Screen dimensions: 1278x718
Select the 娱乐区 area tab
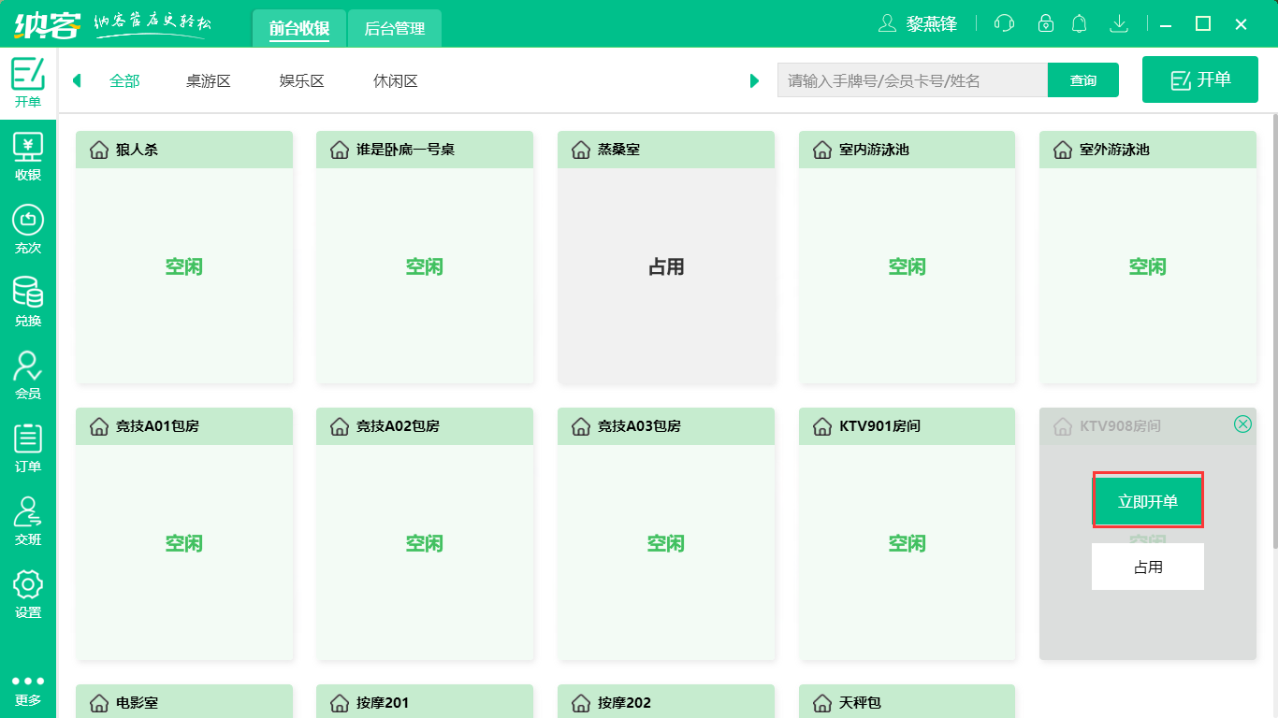pos(301,80)
